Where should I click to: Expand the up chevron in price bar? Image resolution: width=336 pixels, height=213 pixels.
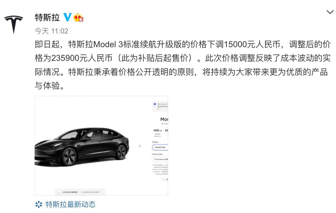tap(59, 192)
